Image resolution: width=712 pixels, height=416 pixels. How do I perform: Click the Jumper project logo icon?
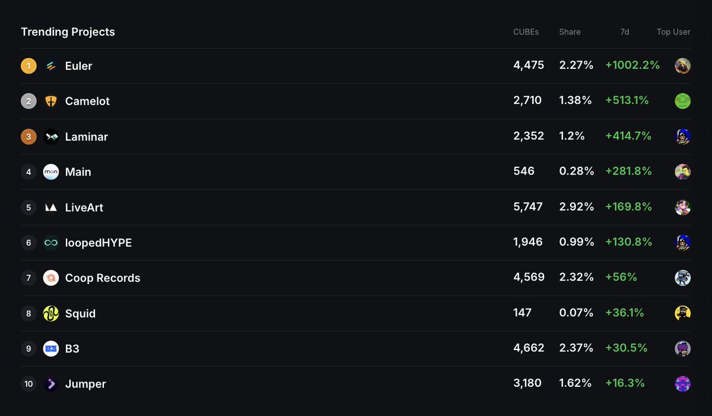(51, 384)
